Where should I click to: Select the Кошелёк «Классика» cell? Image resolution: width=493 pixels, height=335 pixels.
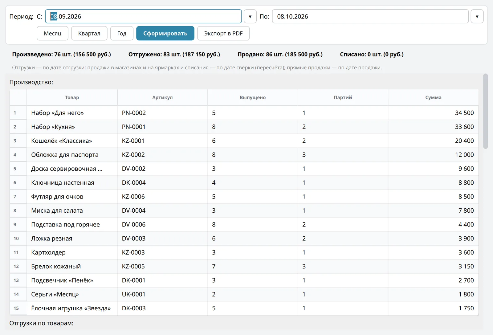(x=72, y=141)
